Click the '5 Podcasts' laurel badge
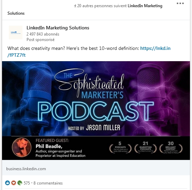 coord(120,147)
